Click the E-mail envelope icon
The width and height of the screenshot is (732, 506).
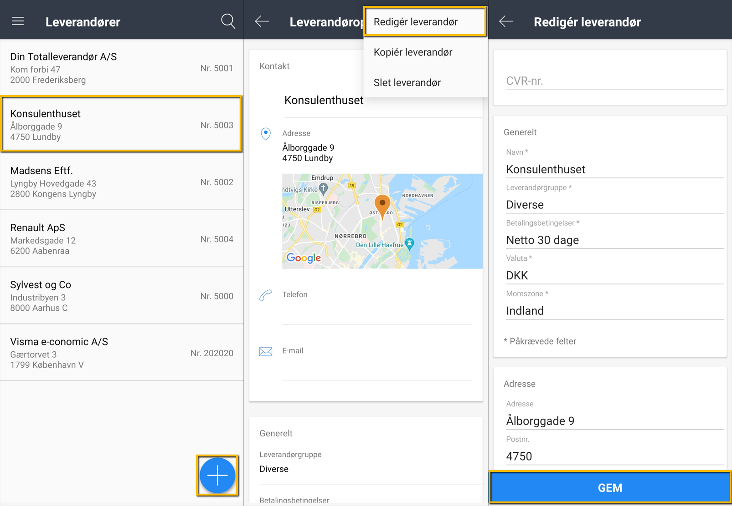(266, 351)
